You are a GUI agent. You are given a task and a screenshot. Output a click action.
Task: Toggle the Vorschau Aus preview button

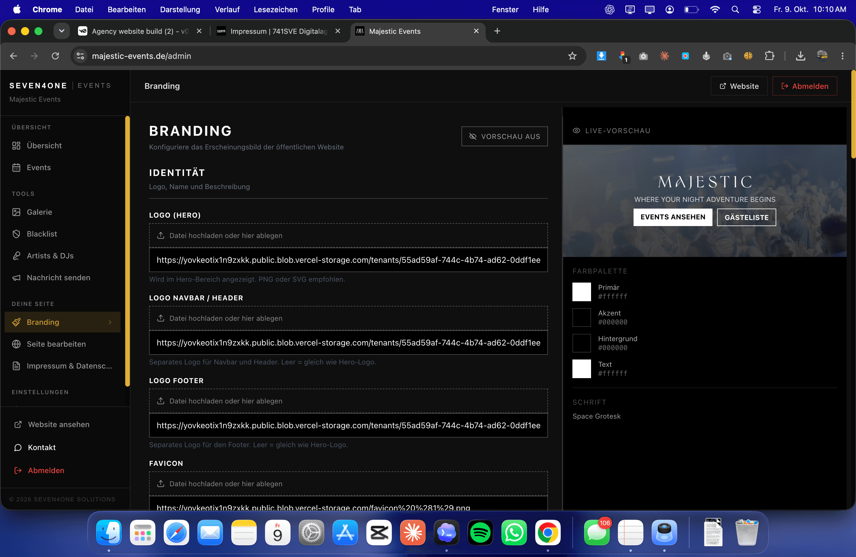click(504, 136)
